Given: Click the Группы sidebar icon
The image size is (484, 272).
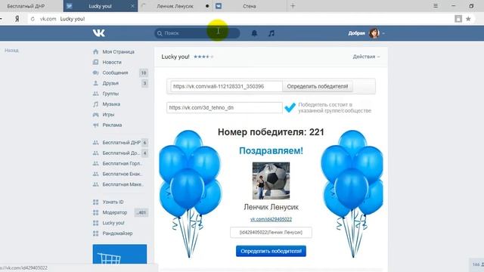Looking at the screenshot, I should pos(96,94).
